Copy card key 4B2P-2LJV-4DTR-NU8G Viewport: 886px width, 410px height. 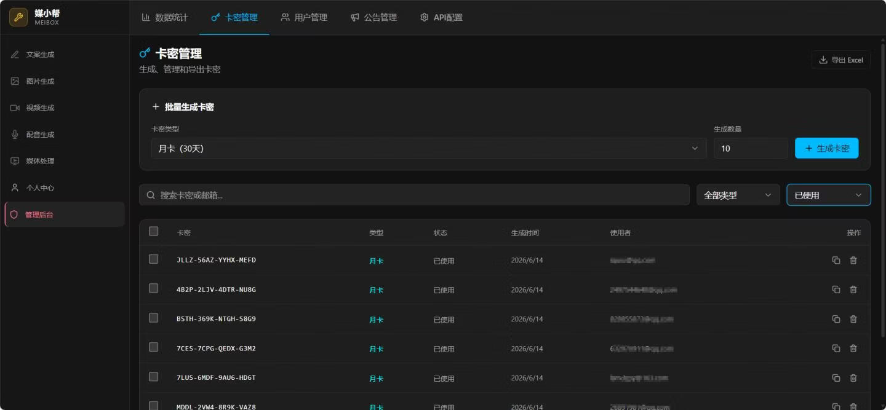[836, 290]
